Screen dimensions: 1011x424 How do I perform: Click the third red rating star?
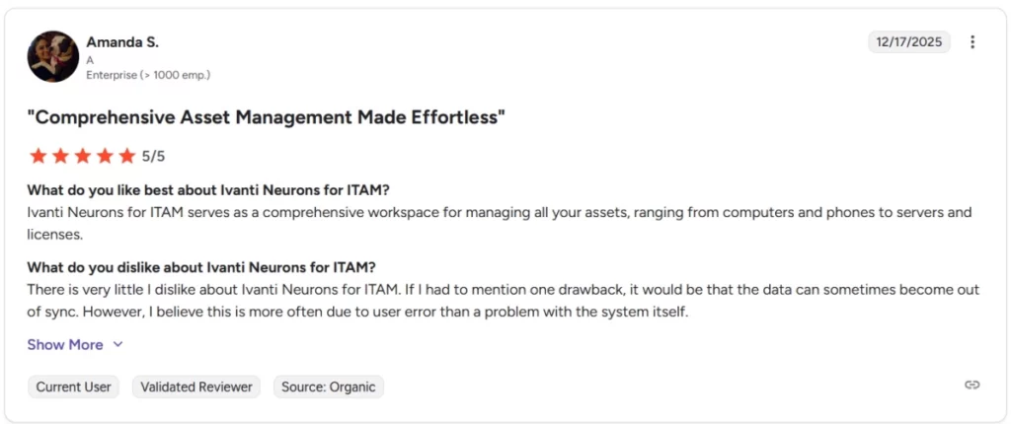coord(82,156)
